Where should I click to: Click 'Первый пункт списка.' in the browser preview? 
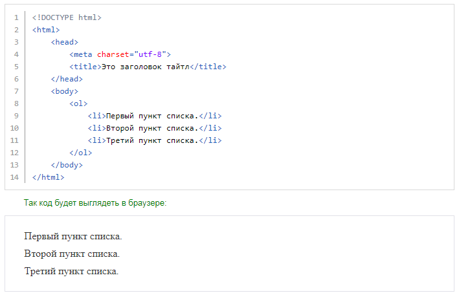(73, 236)
